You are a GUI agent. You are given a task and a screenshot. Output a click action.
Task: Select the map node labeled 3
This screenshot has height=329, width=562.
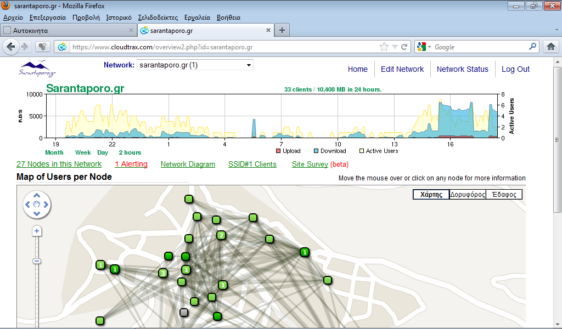[x=162, y=273]
